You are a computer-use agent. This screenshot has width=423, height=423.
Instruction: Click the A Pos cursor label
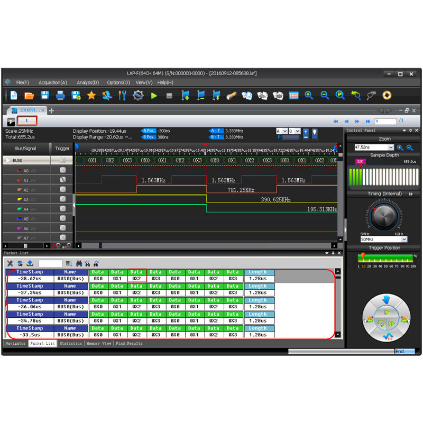[x=149, y=131]
